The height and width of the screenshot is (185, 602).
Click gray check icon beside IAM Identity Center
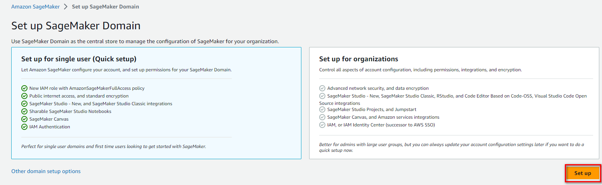coord(322,125)
